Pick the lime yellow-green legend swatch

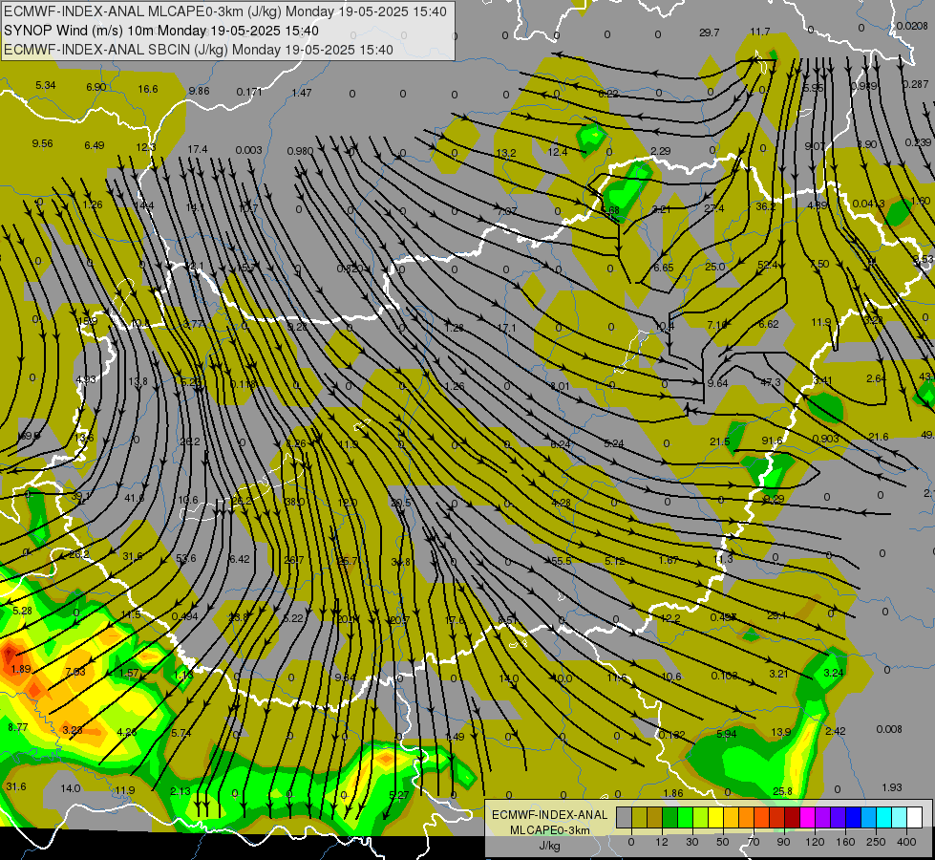(x=701, y=818)
